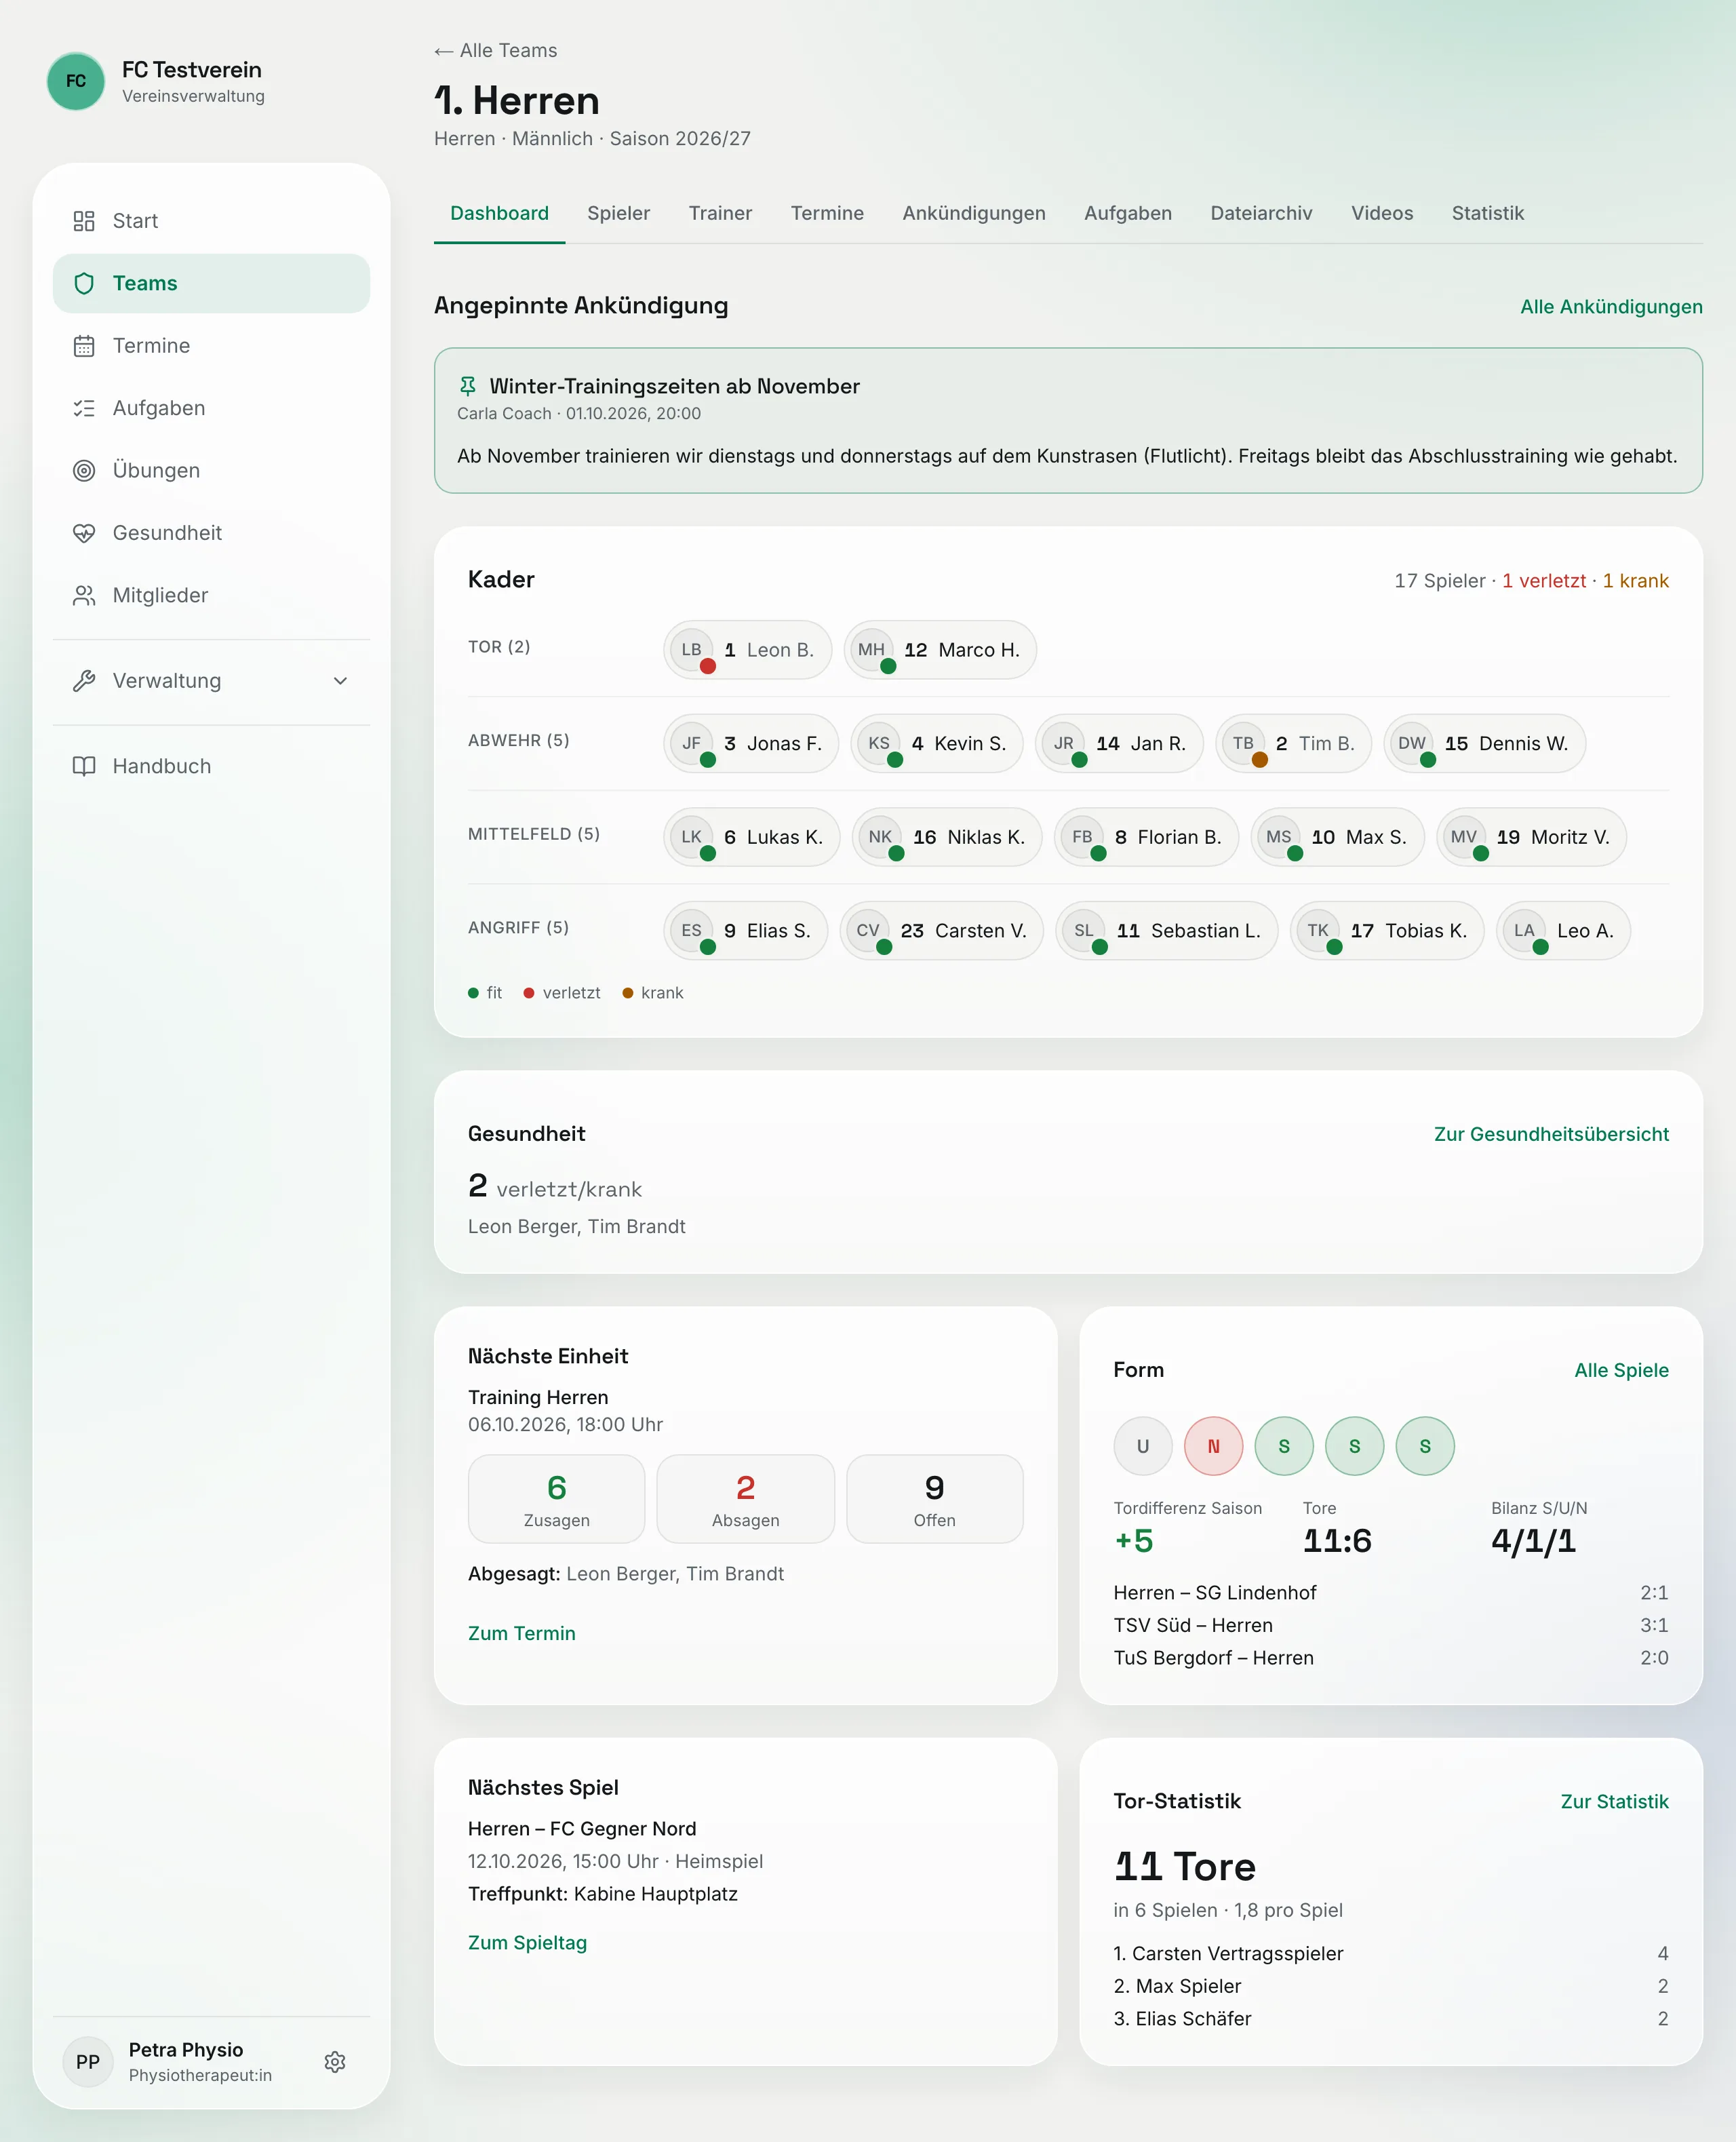Screen dimensions: 1736x2142
Task: Click the 6 Zusagen box
Action: pyautogui.click(x=557, y=1499)
